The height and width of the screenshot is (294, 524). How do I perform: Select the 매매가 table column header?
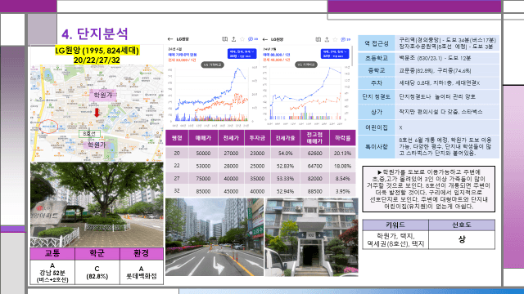(x=203, y=138)
